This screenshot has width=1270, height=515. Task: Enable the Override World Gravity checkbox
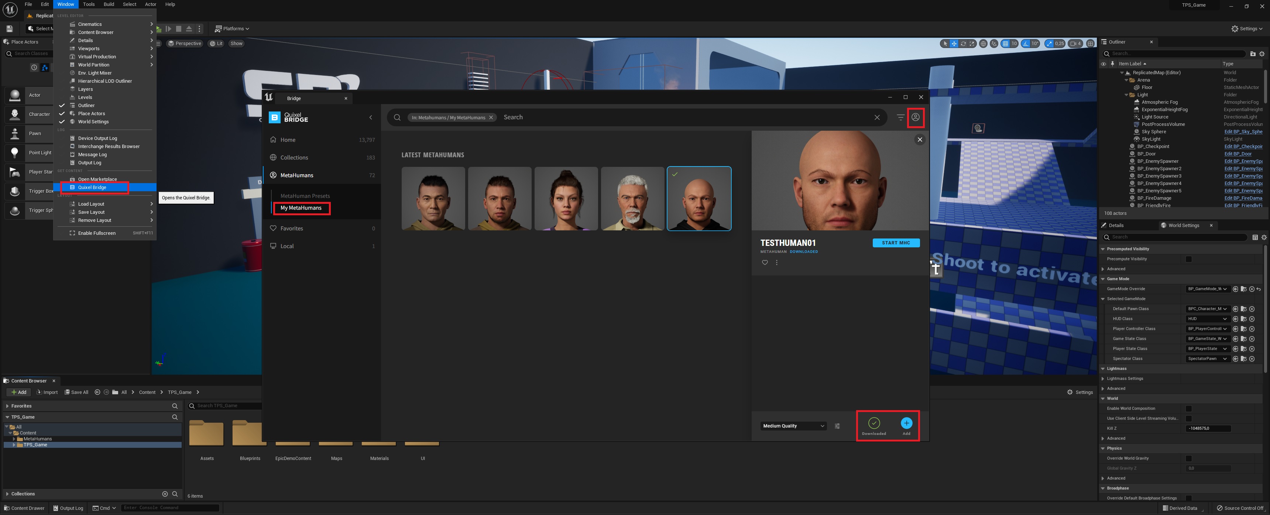pos(1188,458)
